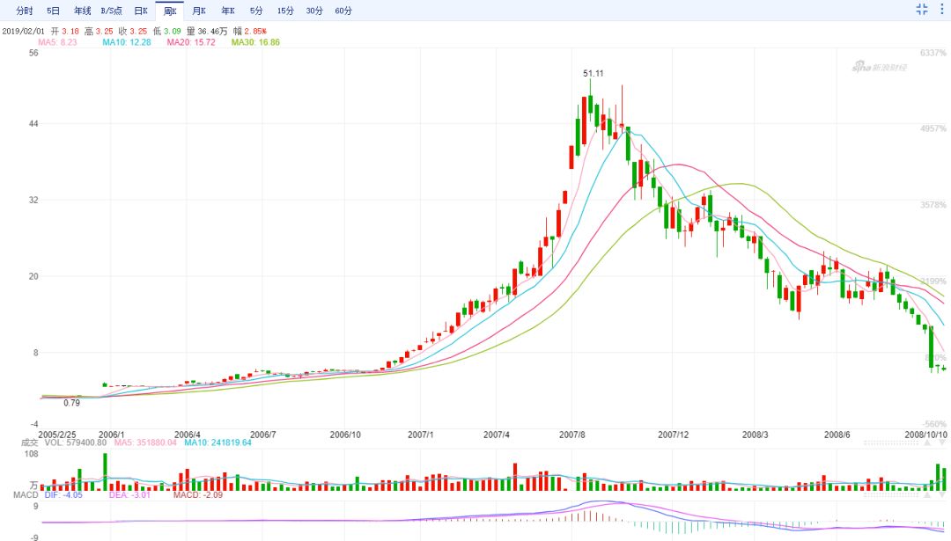Open the 60分 sixty-minute chart
Screen dimensions: 951x541
point(343,11)
